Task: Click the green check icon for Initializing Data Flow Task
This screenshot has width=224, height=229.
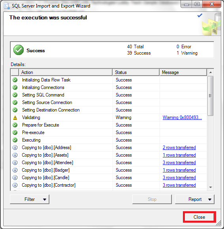Action: 15,80
